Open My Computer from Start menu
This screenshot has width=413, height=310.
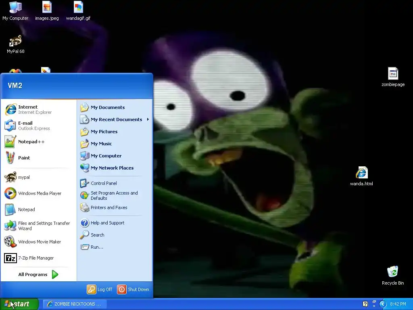click(x=115, y=156)
